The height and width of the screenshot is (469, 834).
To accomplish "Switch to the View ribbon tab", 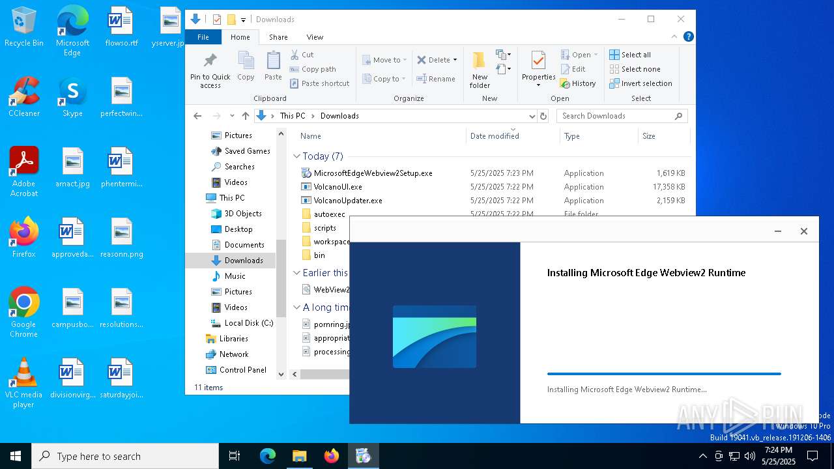I will (x=315, y=37).
